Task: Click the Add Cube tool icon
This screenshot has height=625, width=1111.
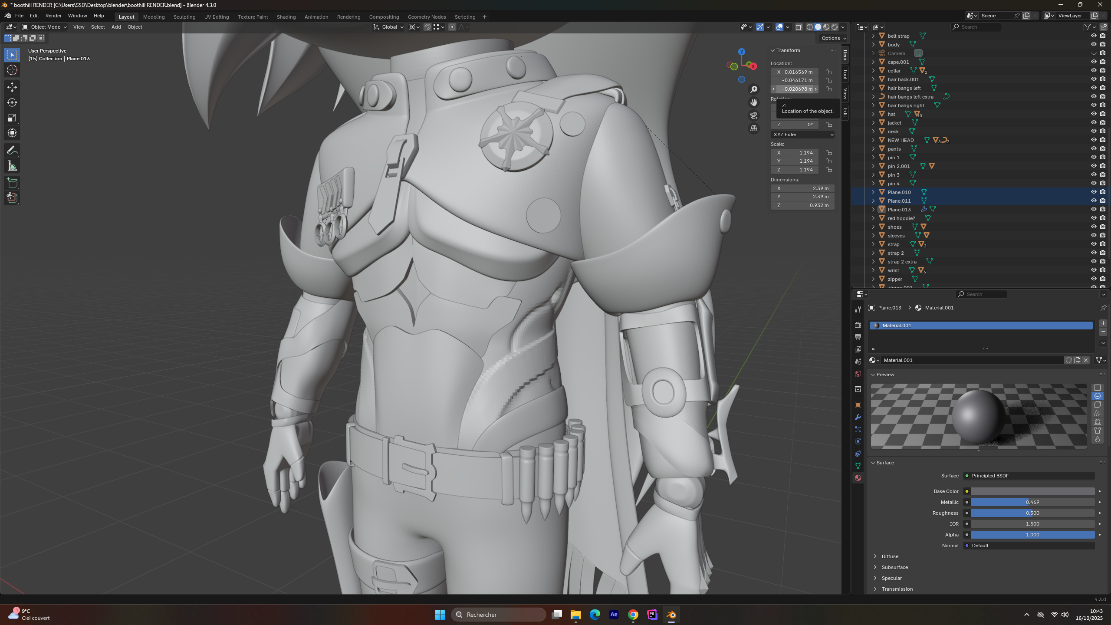Action: [x=12, y=183]
